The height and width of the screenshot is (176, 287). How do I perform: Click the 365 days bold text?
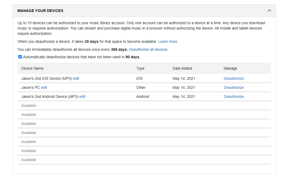(119, 50)
